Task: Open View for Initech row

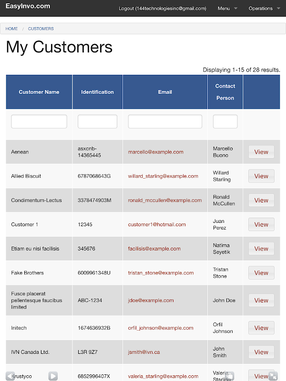Action: (x=261, y=328)
